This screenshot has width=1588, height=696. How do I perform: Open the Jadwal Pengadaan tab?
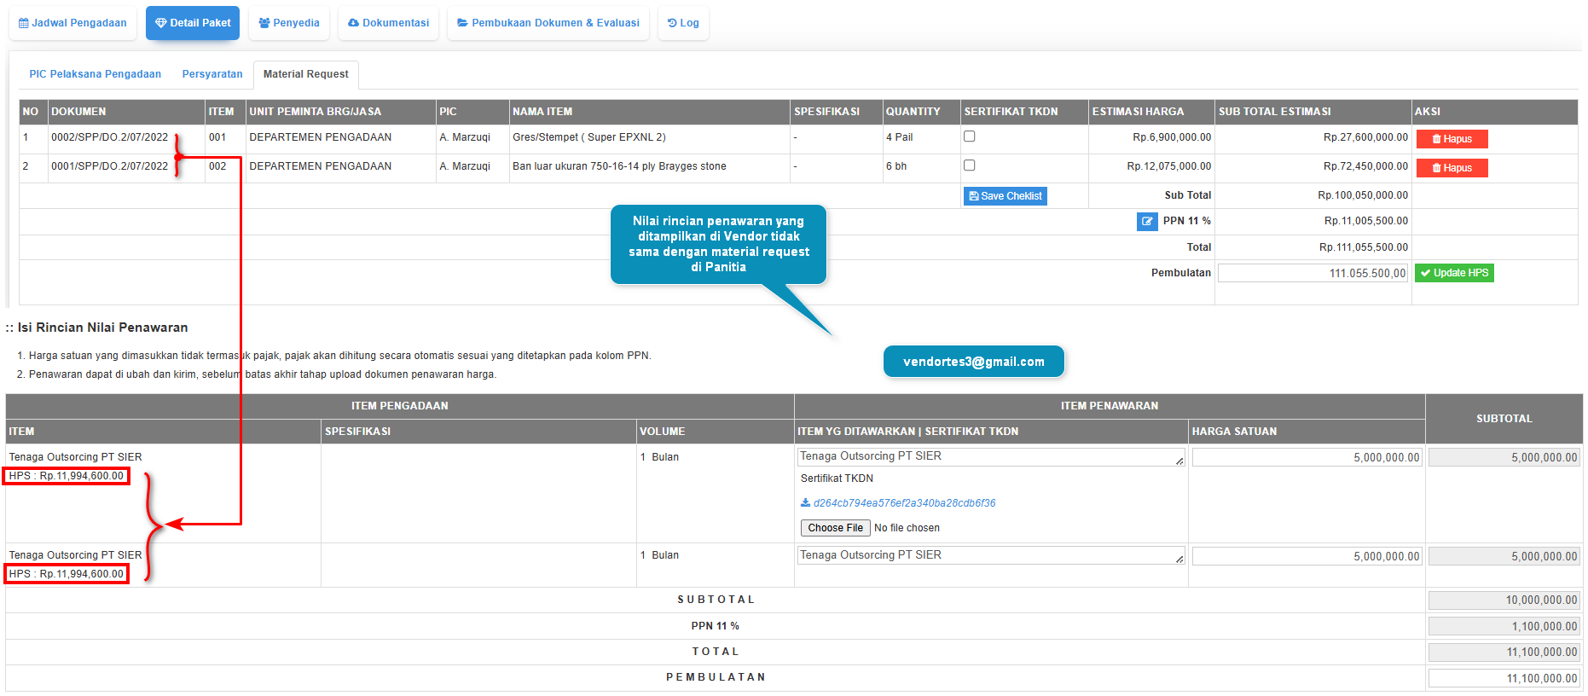72,23
